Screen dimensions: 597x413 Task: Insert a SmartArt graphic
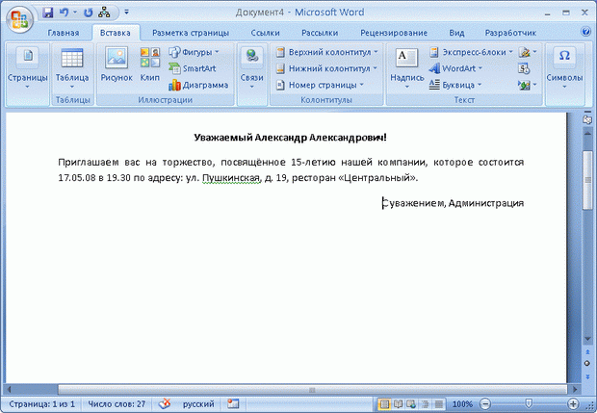pyautogui.click(x=193, y=68)
